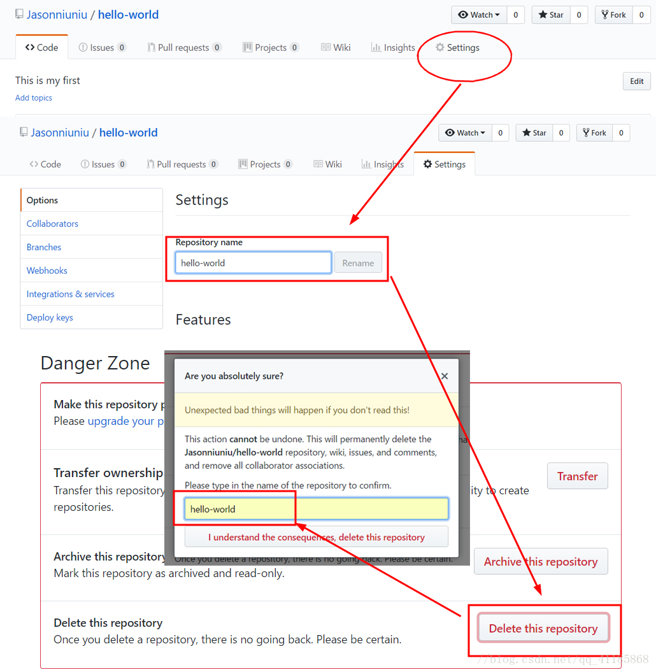
Task: Click the repository book icon in the lower header
Action: coord(24,132)
